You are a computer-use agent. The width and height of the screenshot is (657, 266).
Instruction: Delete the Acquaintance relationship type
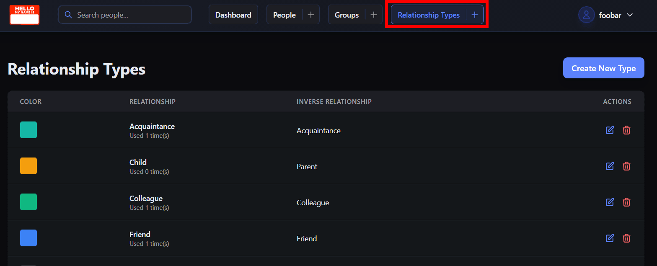(x=626, y=130)
